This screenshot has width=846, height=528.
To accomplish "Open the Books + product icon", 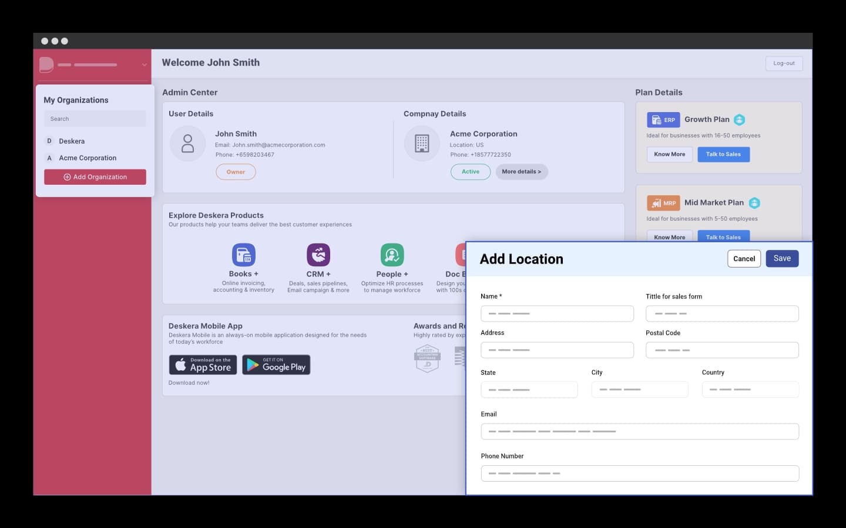I will tap(243, 255).
